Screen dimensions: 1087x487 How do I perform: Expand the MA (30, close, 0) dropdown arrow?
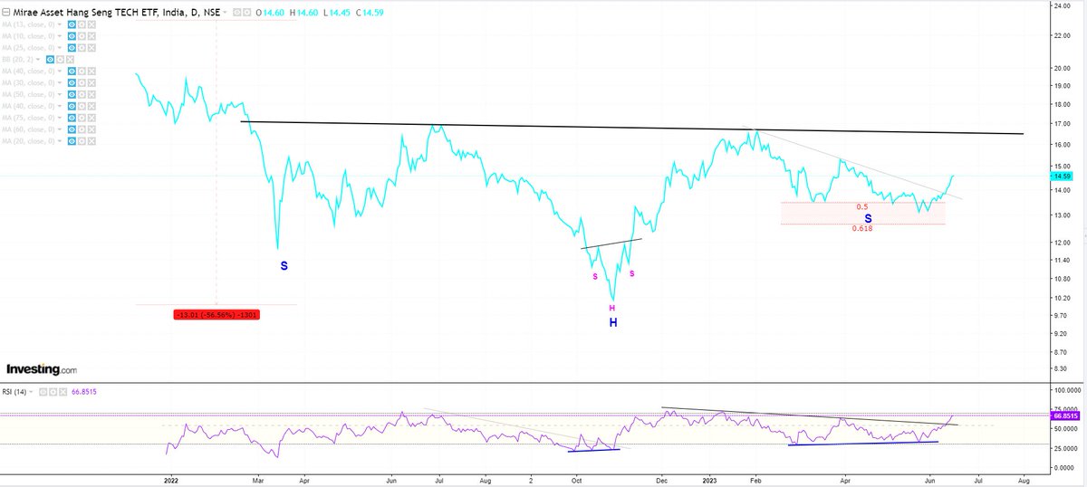coord(59,82)
